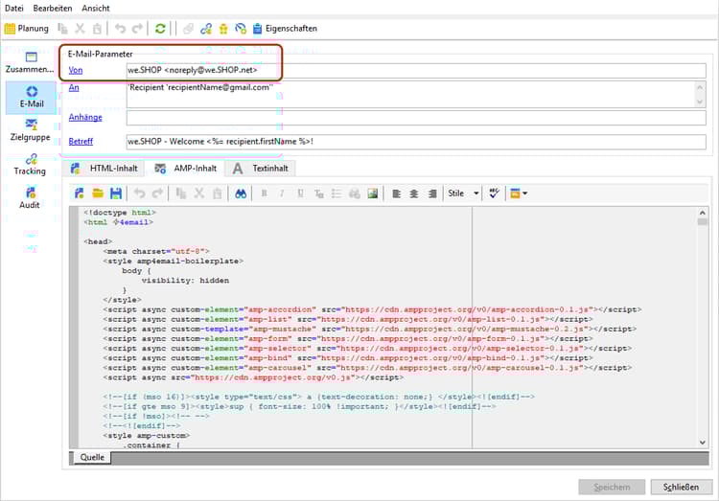
Task: Select the Tracking sidebar icon
Action: pyautogui.click(x=31, y=163)
